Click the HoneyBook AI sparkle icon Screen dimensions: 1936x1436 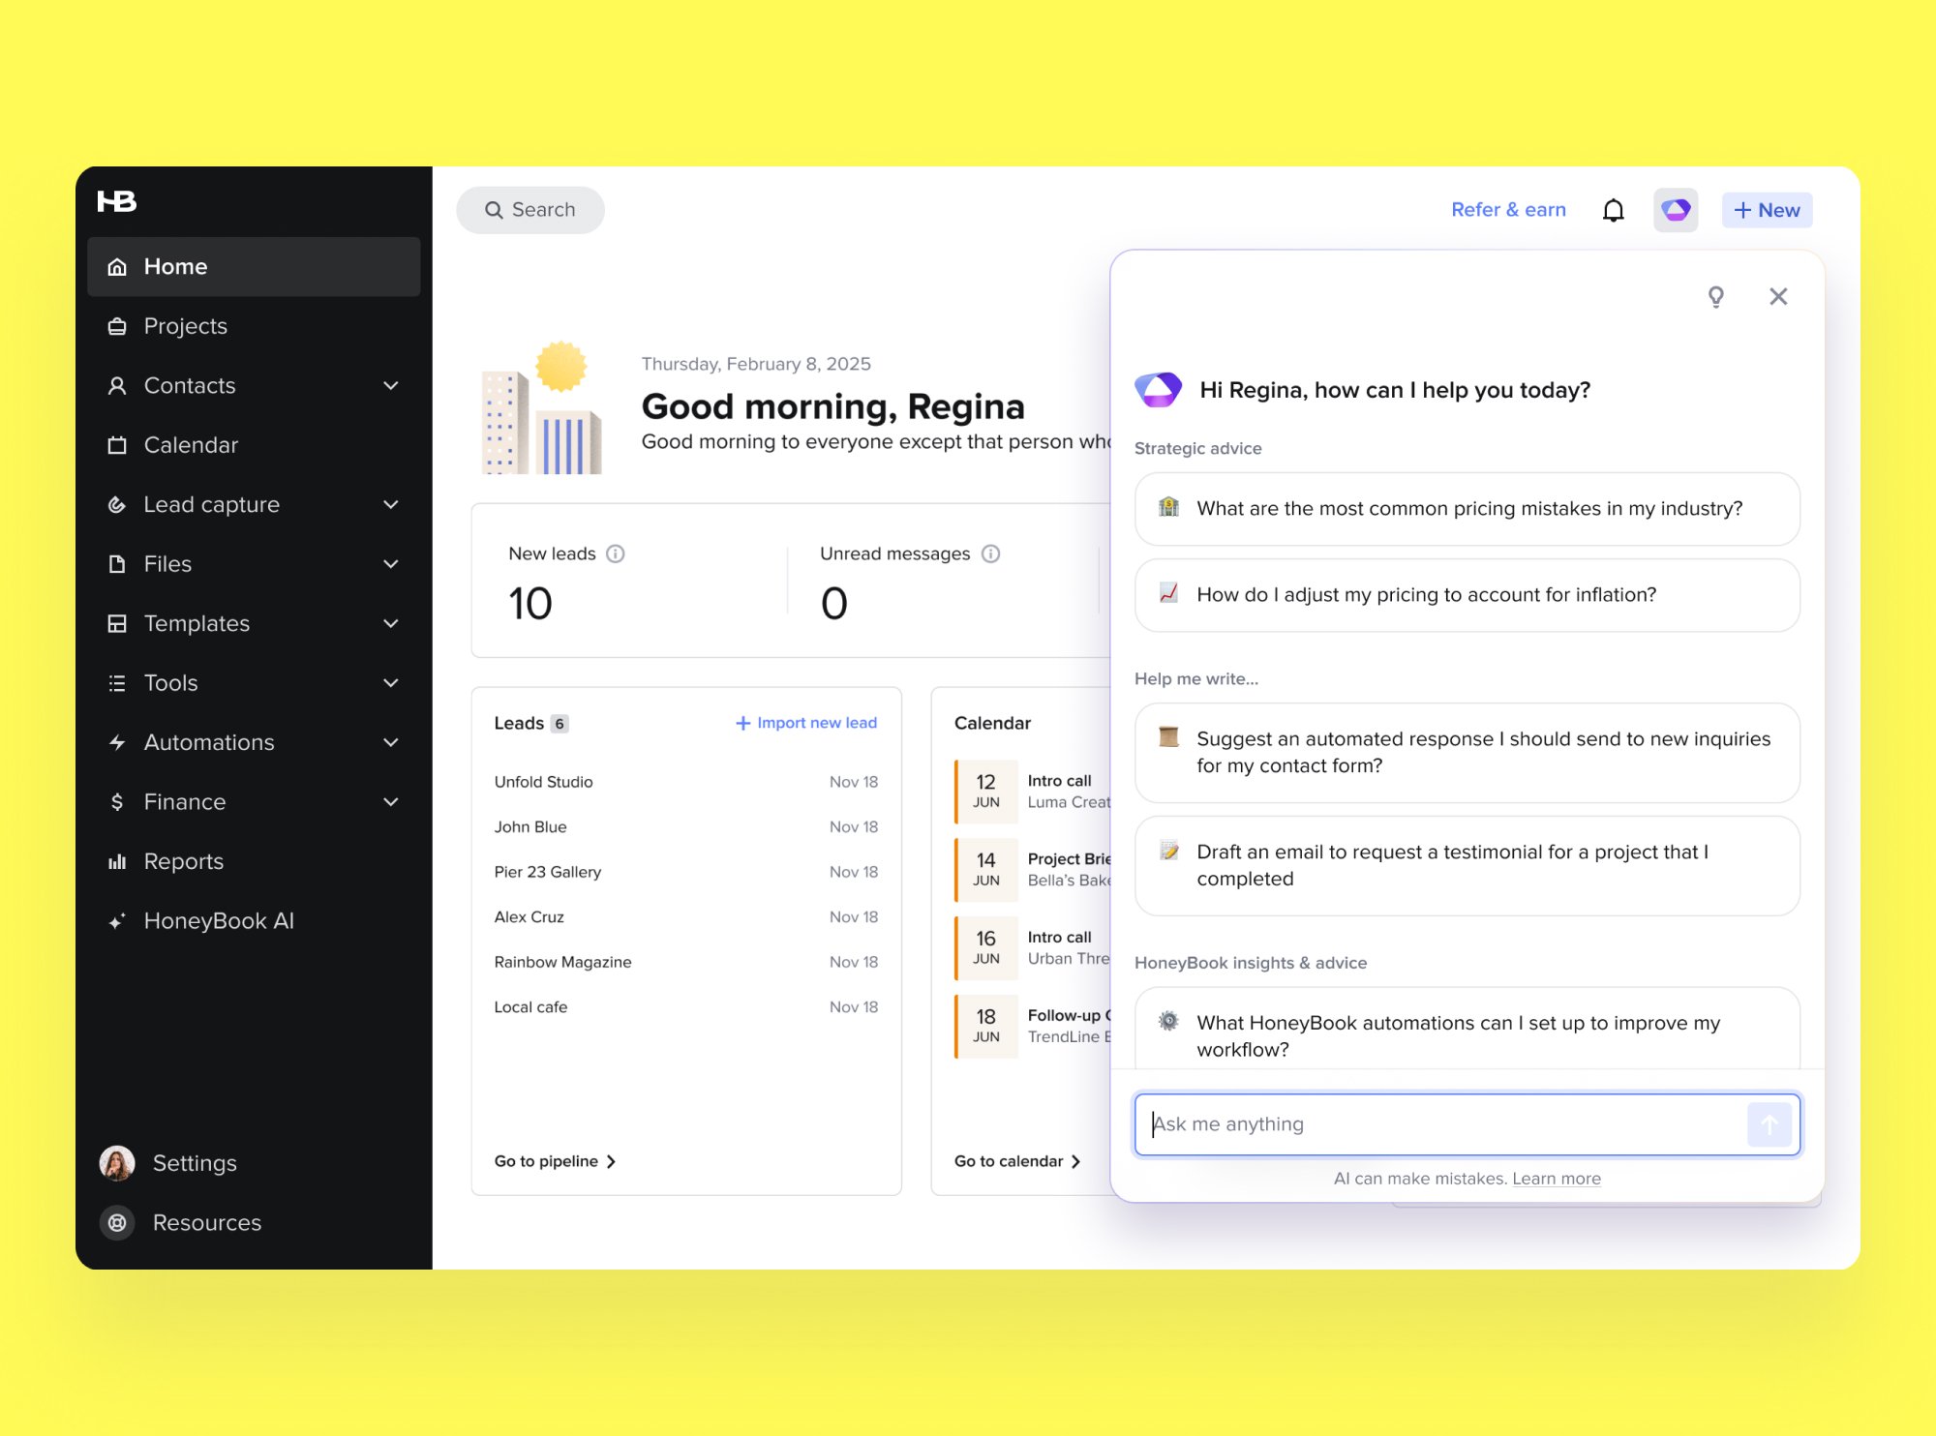[117, 921]
